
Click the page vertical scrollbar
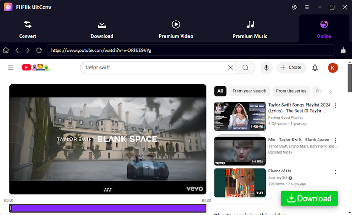(349, 78)
